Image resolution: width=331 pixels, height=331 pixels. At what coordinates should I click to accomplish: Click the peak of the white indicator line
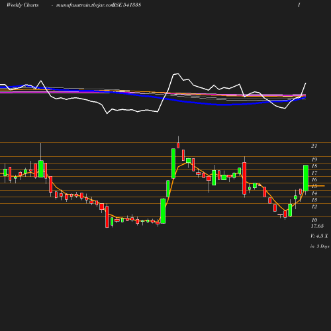[x=177, y=73]
